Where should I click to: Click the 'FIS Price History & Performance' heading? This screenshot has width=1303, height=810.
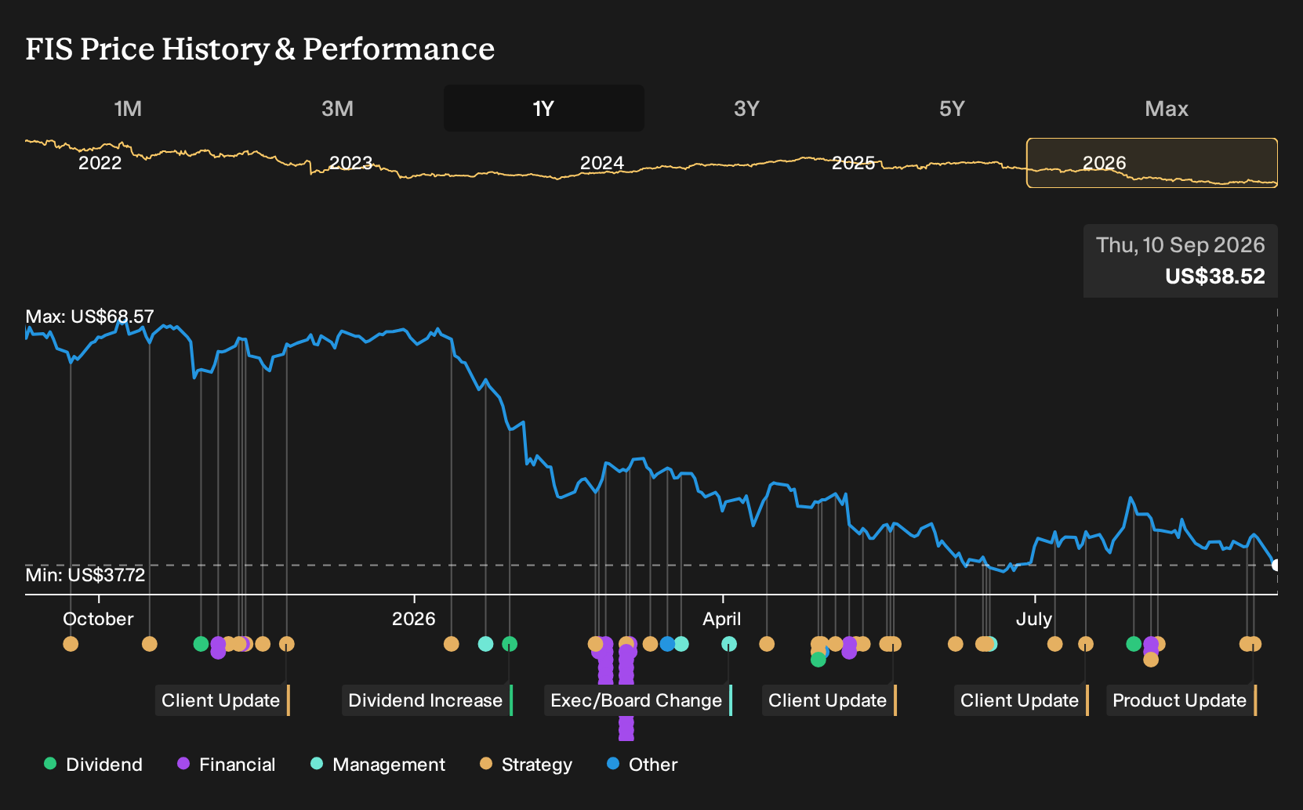click(x=260, y=49)
